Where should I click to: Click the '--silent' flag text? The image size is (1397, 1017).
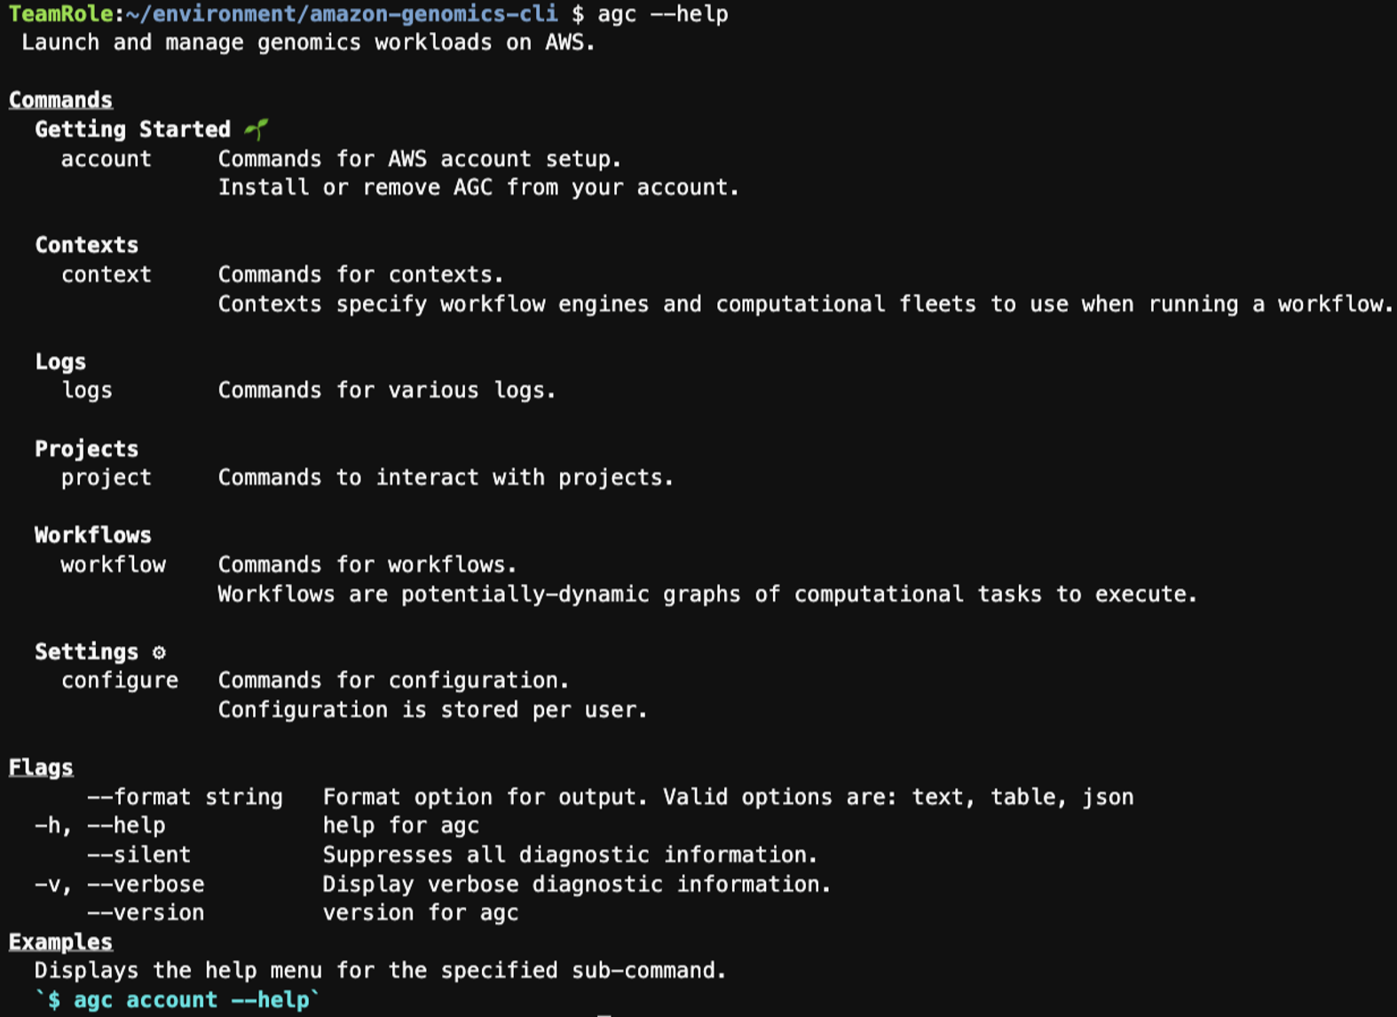[139, 855]
